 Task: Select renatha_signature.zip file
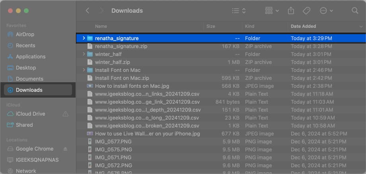tap(121, 46)
